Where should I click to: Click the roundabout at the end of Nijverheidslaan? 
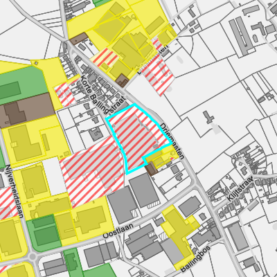pyautogui.click(x=33, y=256)
